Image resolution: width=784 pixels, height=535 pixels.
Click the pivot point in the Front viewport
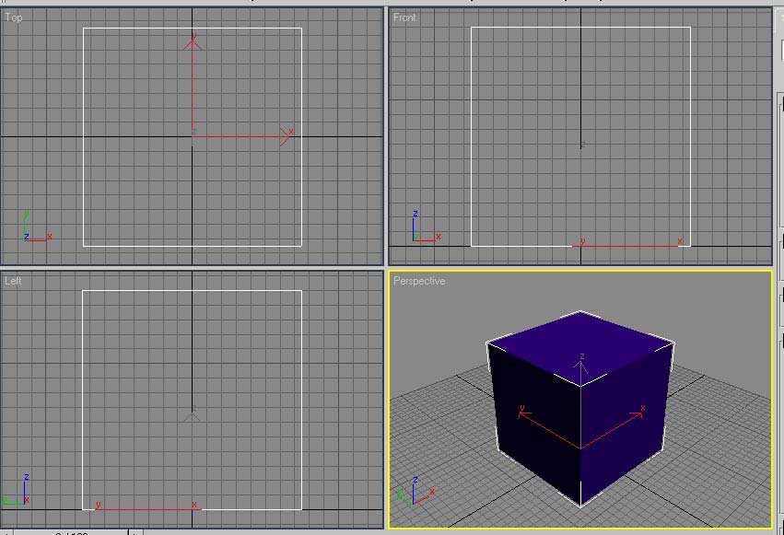tap(581, 145)
